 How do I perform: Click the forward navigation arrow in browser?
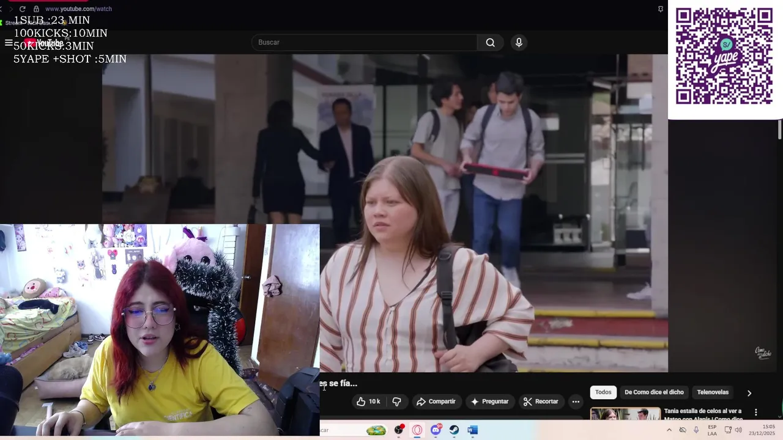[x=10, y=9]
